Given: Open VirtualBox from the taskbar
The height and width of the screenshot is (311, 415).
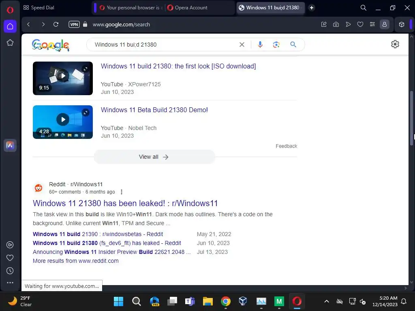Looking at the screenshot, I should pyautogui.click(x=243, y=301).
